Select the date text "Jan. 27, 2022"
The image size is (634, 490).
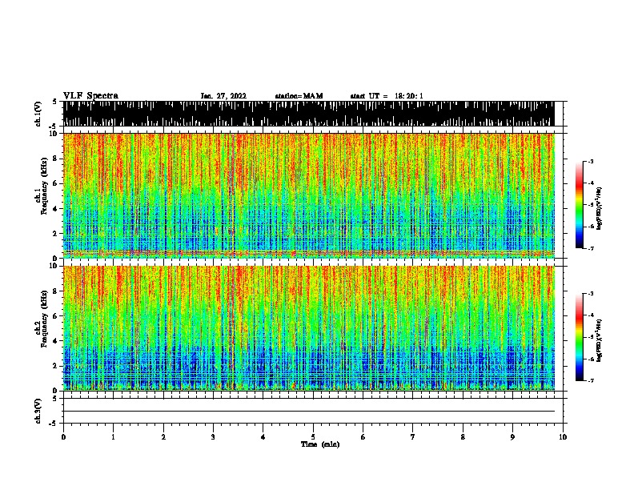(223, 96)
